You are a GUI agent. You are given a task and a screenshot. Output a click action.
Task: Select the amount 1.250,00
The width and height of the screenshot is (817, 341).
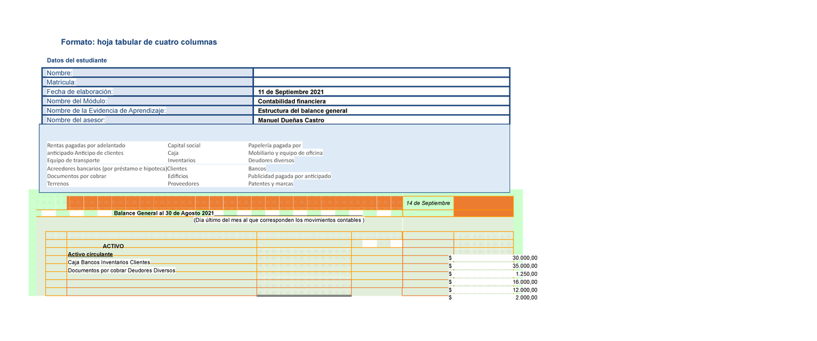(x=526, y=274)
